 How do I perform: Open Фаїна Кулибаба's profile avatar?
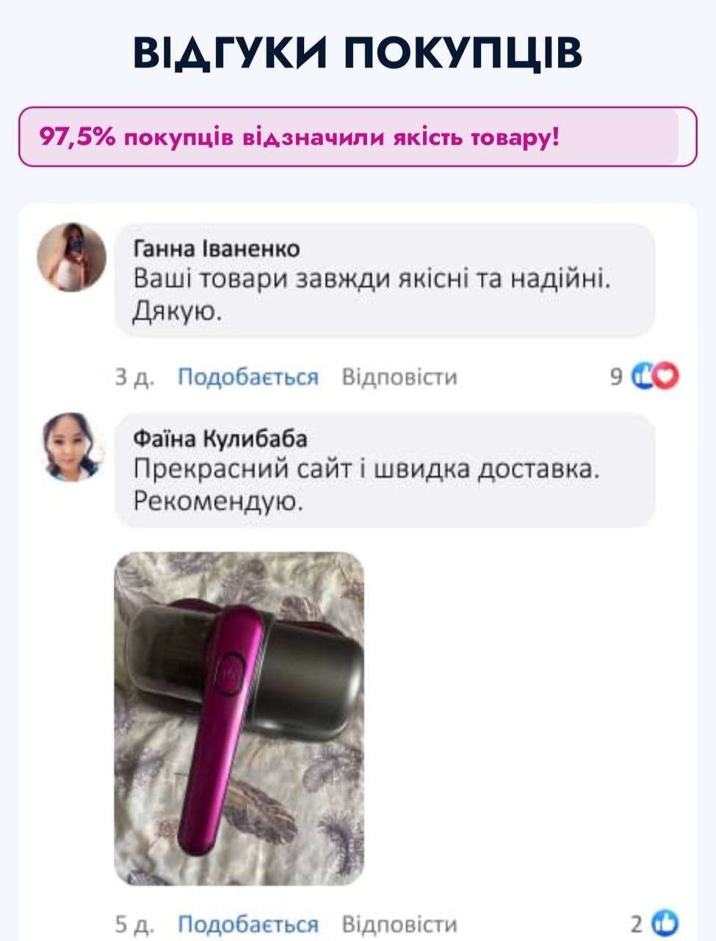72,448
